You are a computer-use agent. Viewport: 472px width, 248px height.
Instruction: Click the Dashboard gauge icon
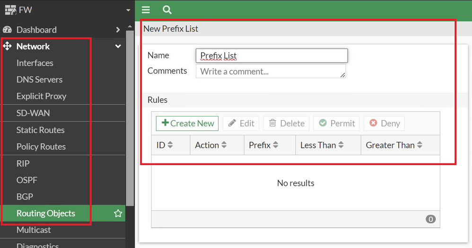click(7, 30)
